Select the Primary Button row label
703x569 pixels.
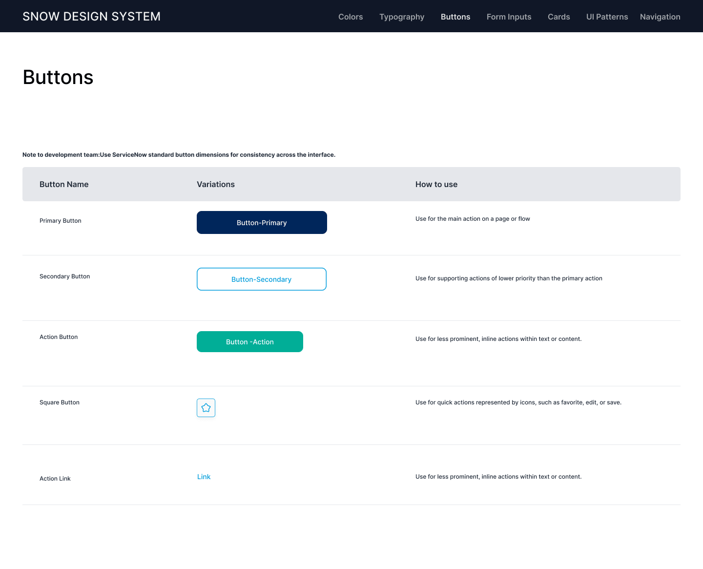coord(61,221)
